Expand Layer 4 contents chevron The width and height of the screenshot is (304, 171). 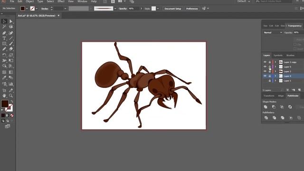(275, 76)
